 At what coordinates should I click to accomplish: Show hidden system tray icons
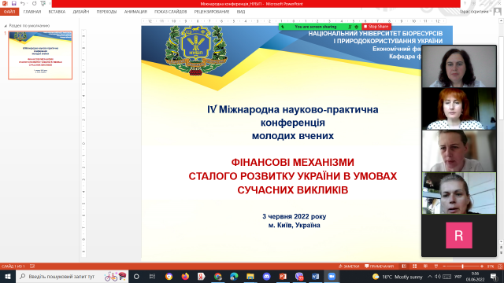pos(430,276)
